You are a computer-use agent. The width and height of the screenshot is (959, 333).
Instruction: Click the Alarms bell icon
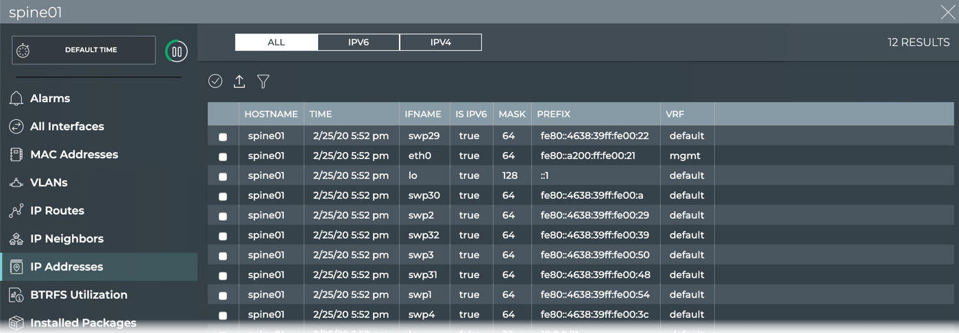pos(16,99)
